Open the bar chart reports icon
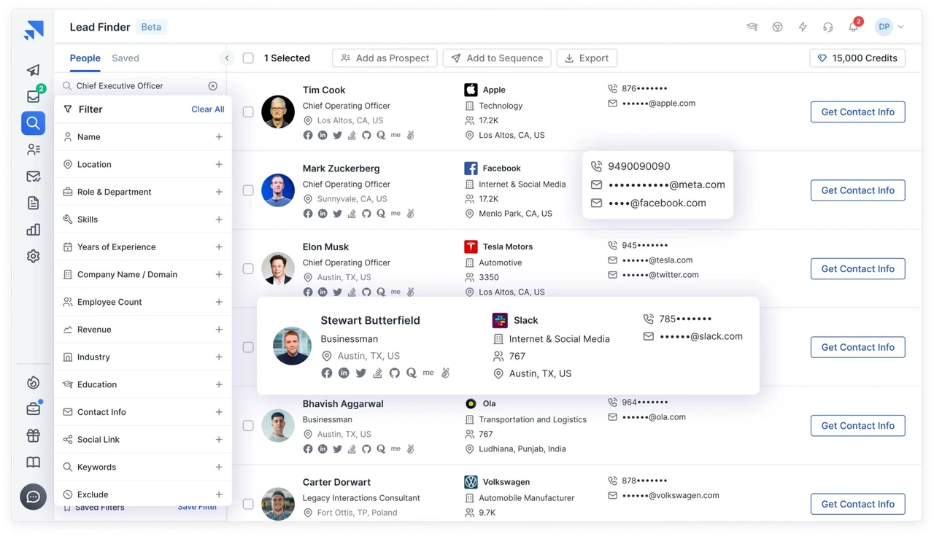The width and height of the screenshot is (934, 536). (x=34, y=230)
